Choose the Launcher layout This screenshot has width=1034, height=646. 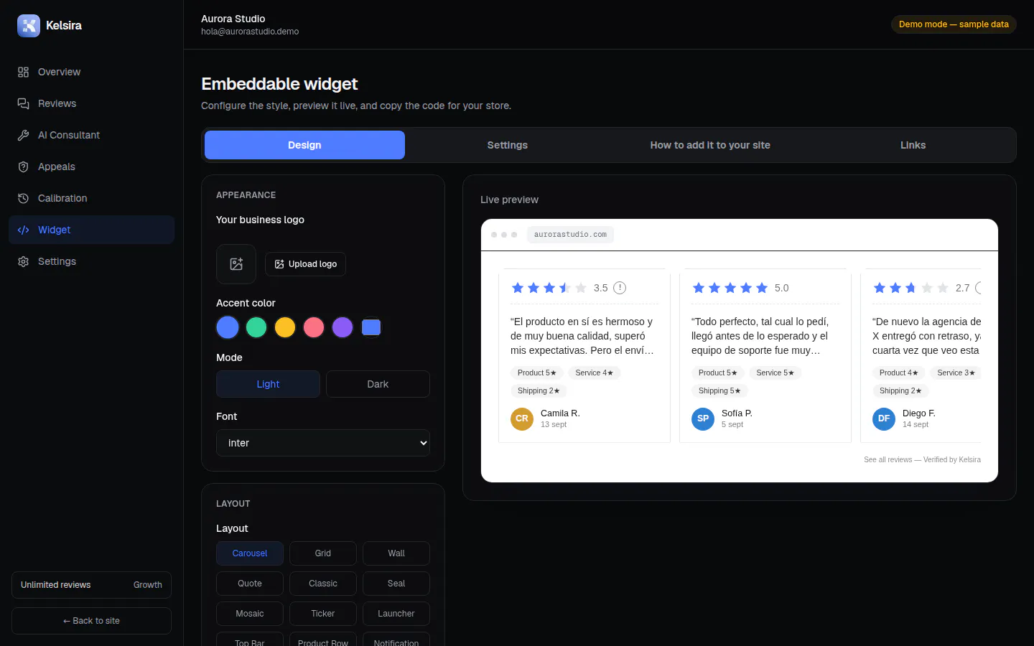tap(396, 614)
